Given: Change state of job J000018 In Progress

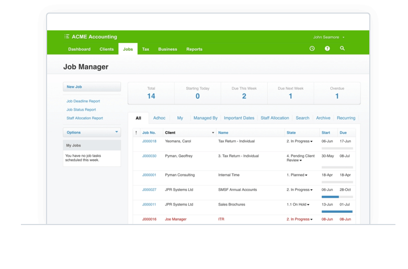Looking at the screenshot, I should (x=300, y=141).
